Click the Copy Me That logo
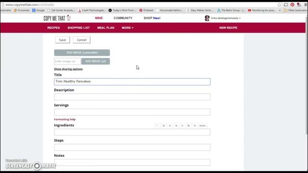Image resolution: width=308 pixels, height=173 pixels. [x=57, y=18]
